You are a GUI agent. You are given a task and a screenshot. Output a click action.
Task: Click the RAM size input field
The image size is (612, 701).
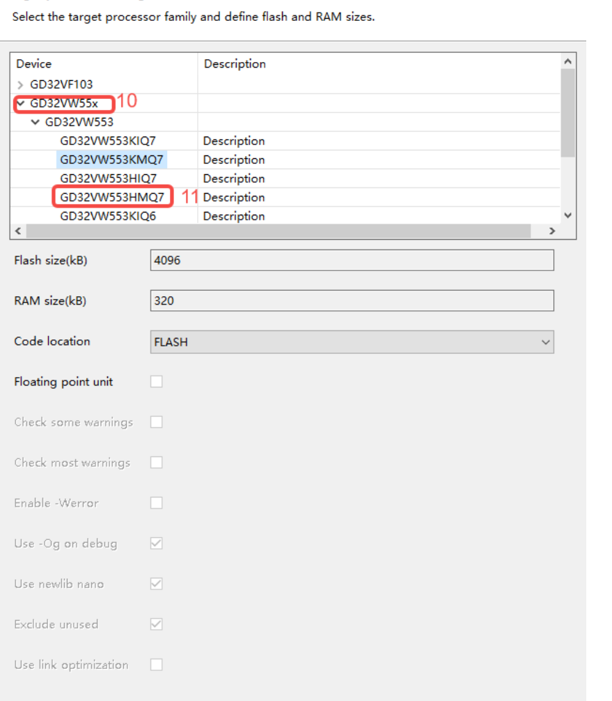point(352,301)
